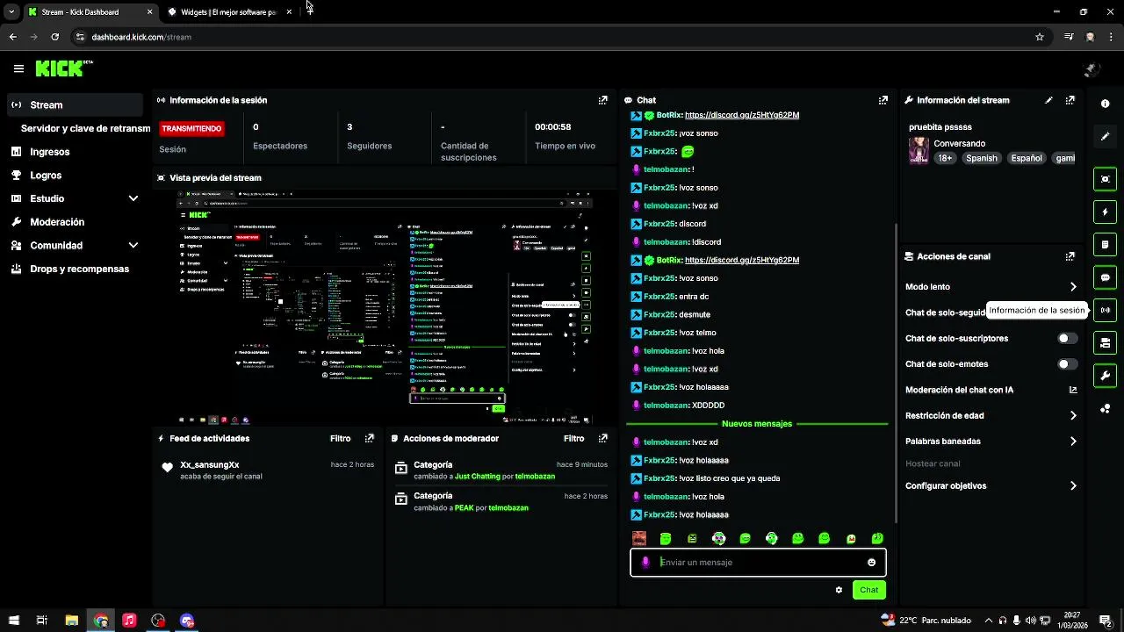The width and height of the screenshot is (1124, 632).
Task: Select the first face emote above chat input
Action: pyautogui.click(x=639, y=538)
